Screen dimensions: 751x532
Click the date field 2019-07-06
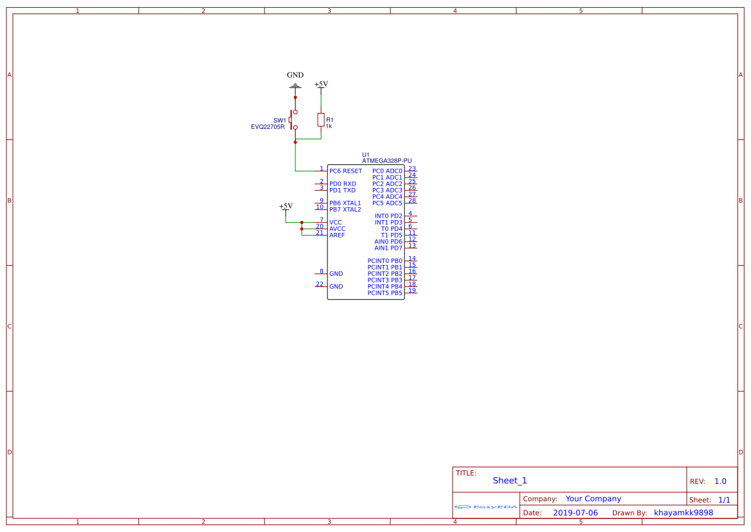point(574,512)
